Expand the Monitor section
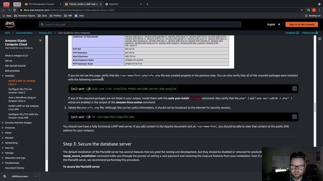 click(x=3, y=138)
